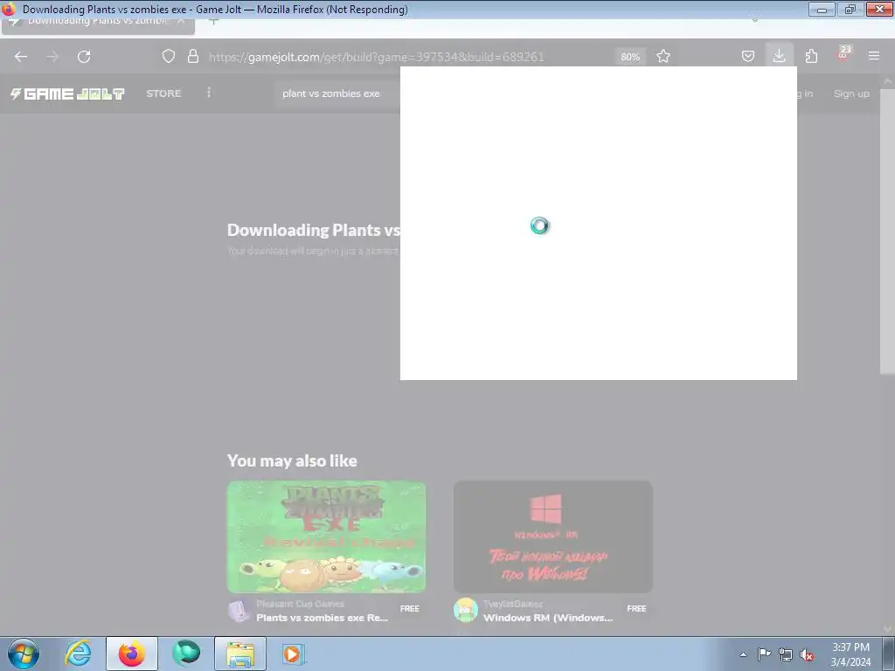Click the TvaylatGames avatar icon
The image size is (895, 671).
tap(466, 611)
